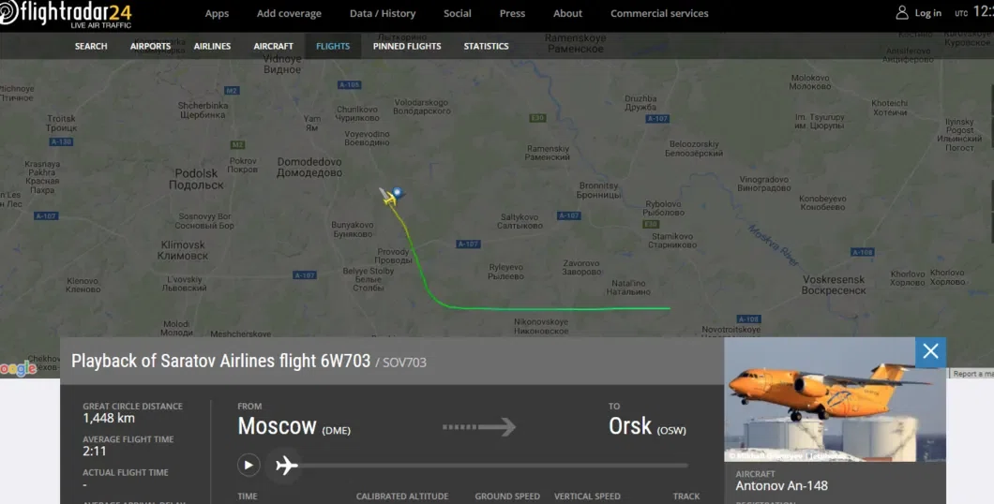994x504 pixels.
Task: Switch to the AIRCRAFT tab
Action: pyautogui.click(x=273, y=46)
